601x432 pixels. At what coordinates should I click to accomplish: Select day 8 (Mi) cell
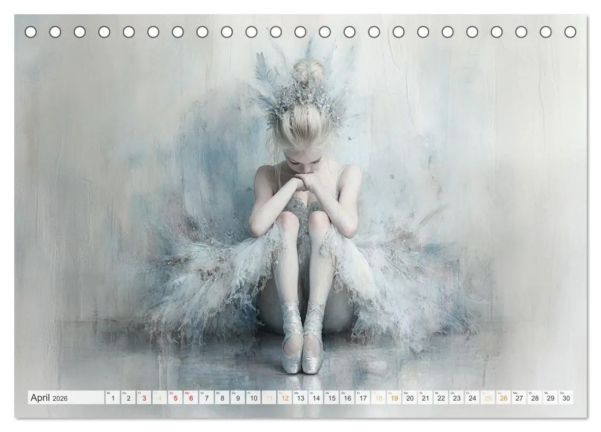(x=222, y=398)
